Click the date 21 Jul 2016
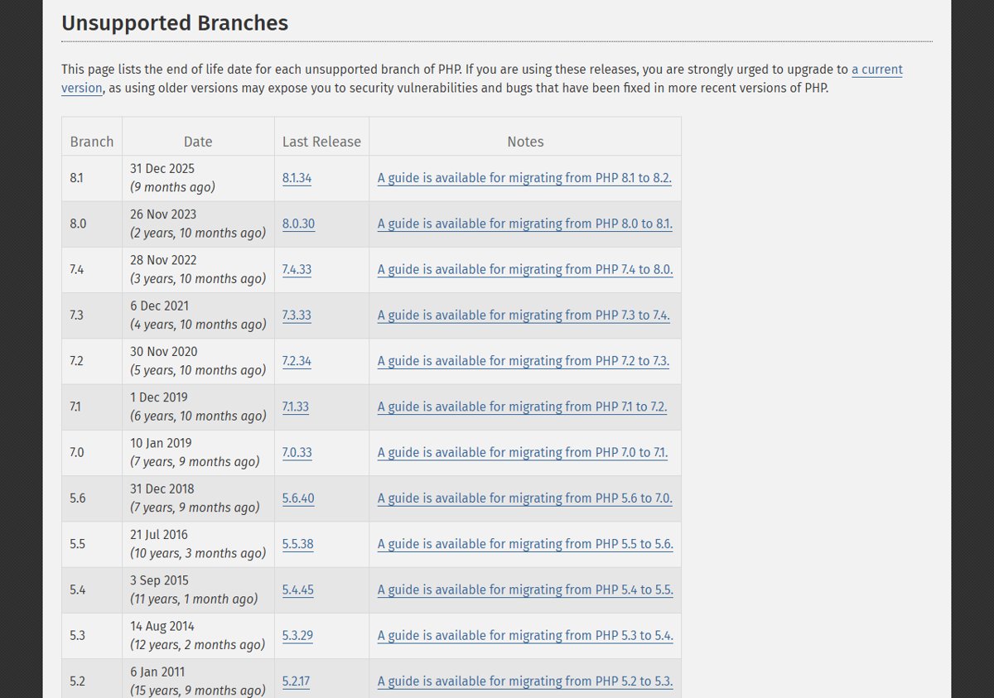994x698 pixels. click(x=159, y=535)
